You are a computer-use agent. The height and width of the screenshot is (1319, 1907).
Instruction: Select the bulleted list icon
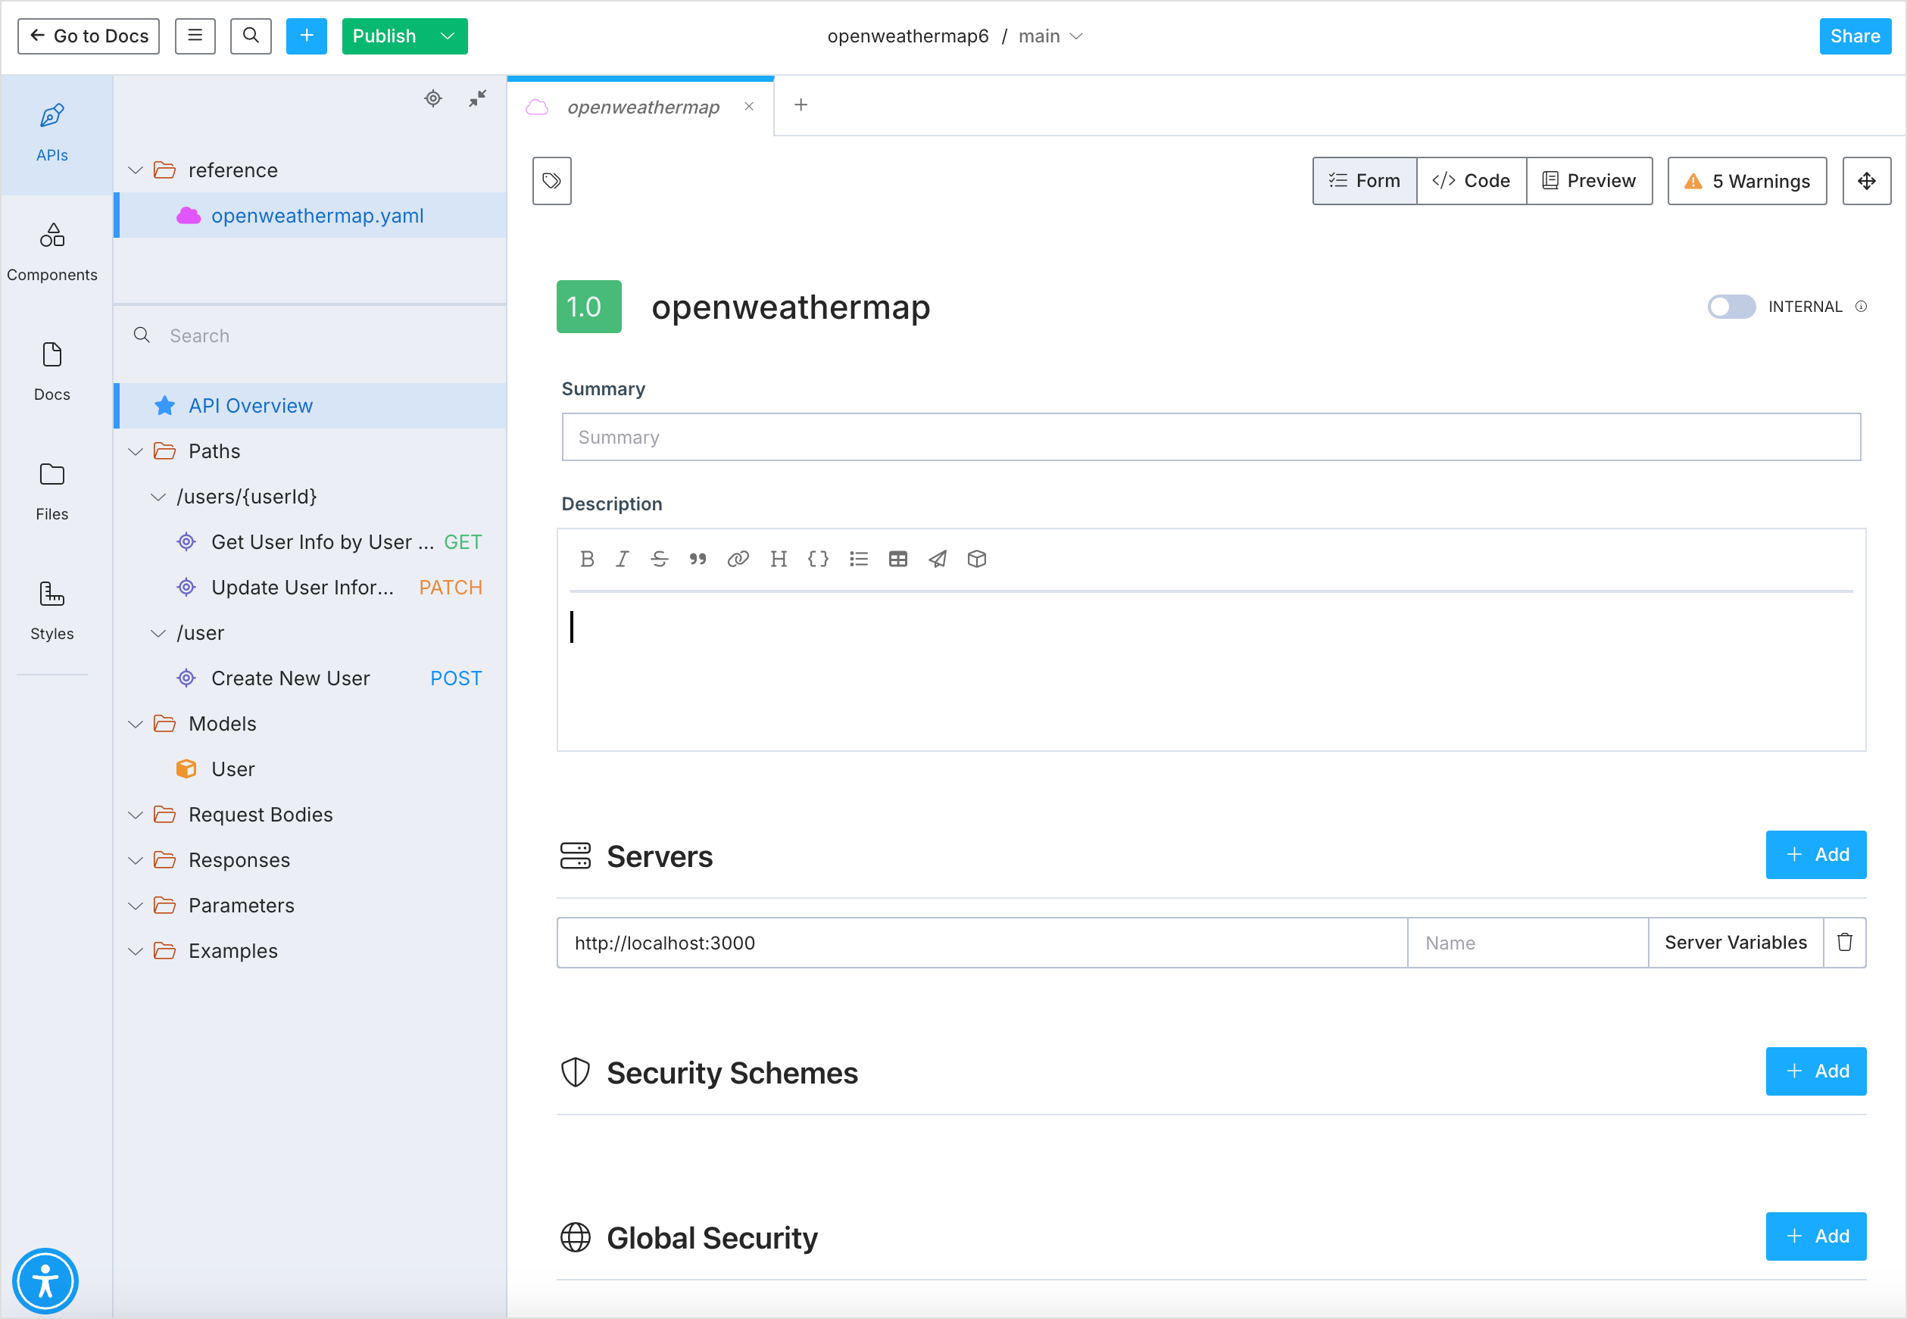860,560
